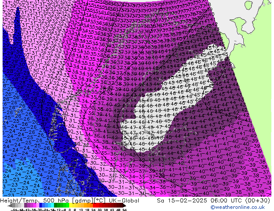
Task: Click the dark red right arrow of the color scale
Action: pos(124,205)
